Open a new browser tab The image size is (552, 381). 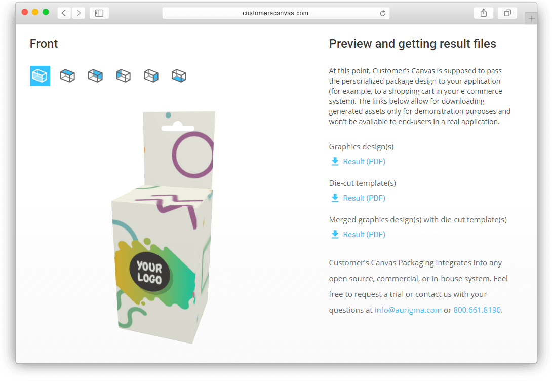[x=531, y=18]
